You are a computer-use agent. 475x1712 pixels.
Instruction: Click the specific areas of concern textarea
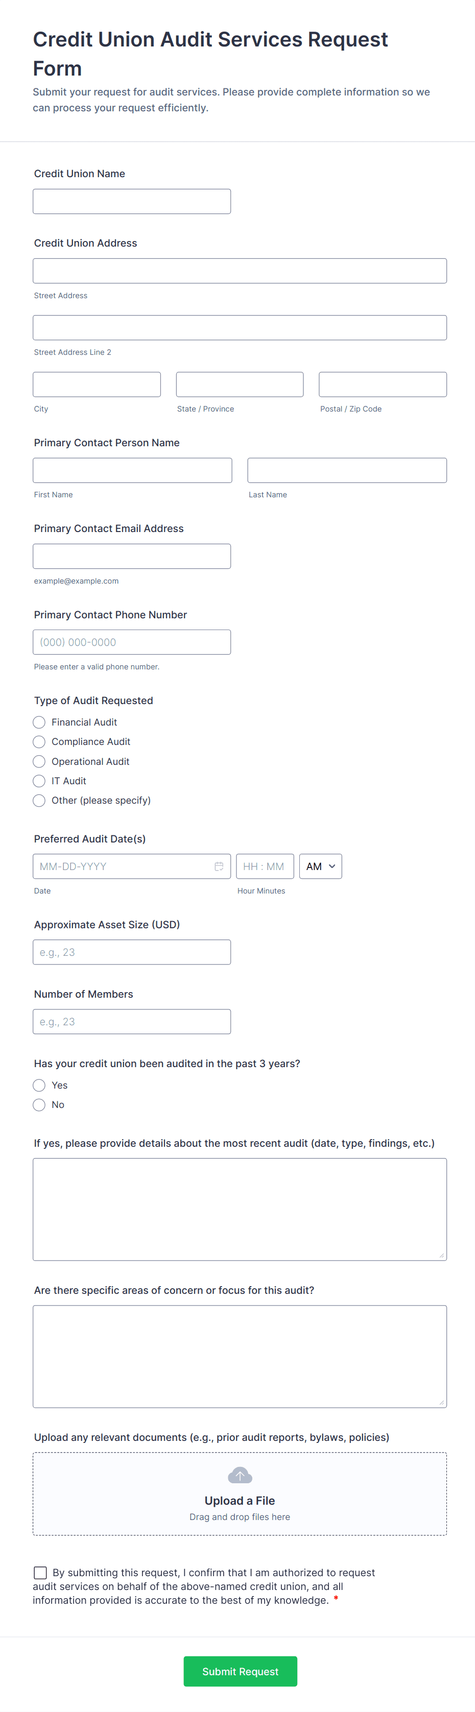pyautogui.click(x=240, y=1356)
